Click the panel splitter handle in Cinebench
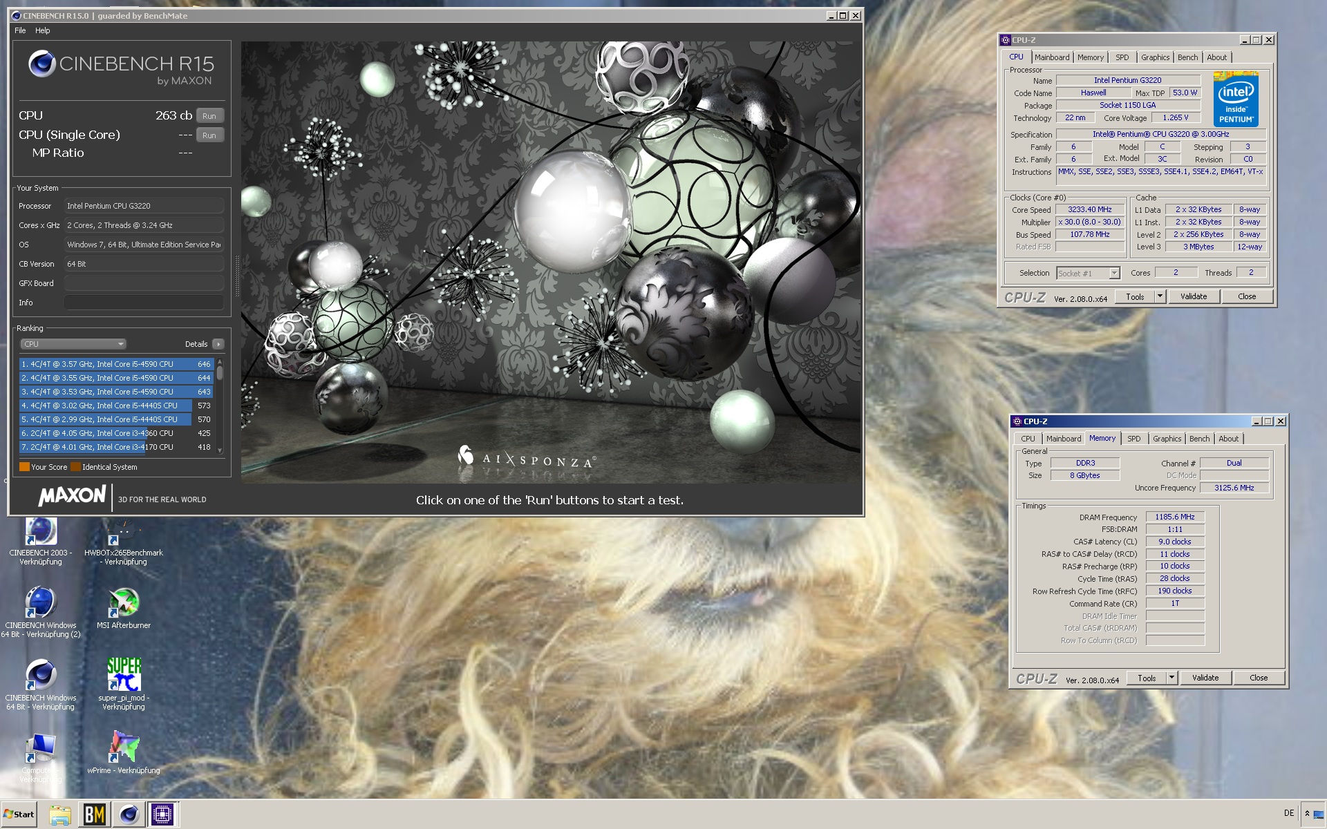Image resolution: width=1327 pixels, height=829 pixels. tap(237, 276)
